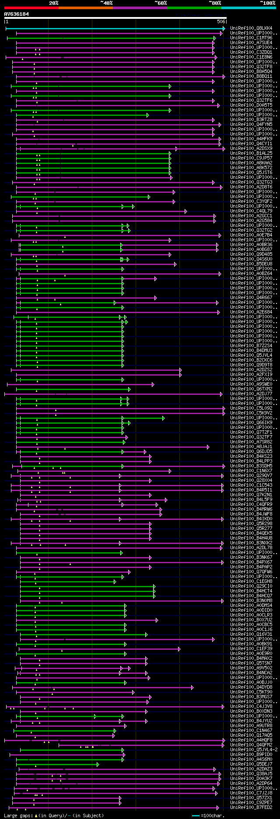Select the UniRef100_C5L092 label
This screenshot has height=819, width=280.
[x=251, y=408]
